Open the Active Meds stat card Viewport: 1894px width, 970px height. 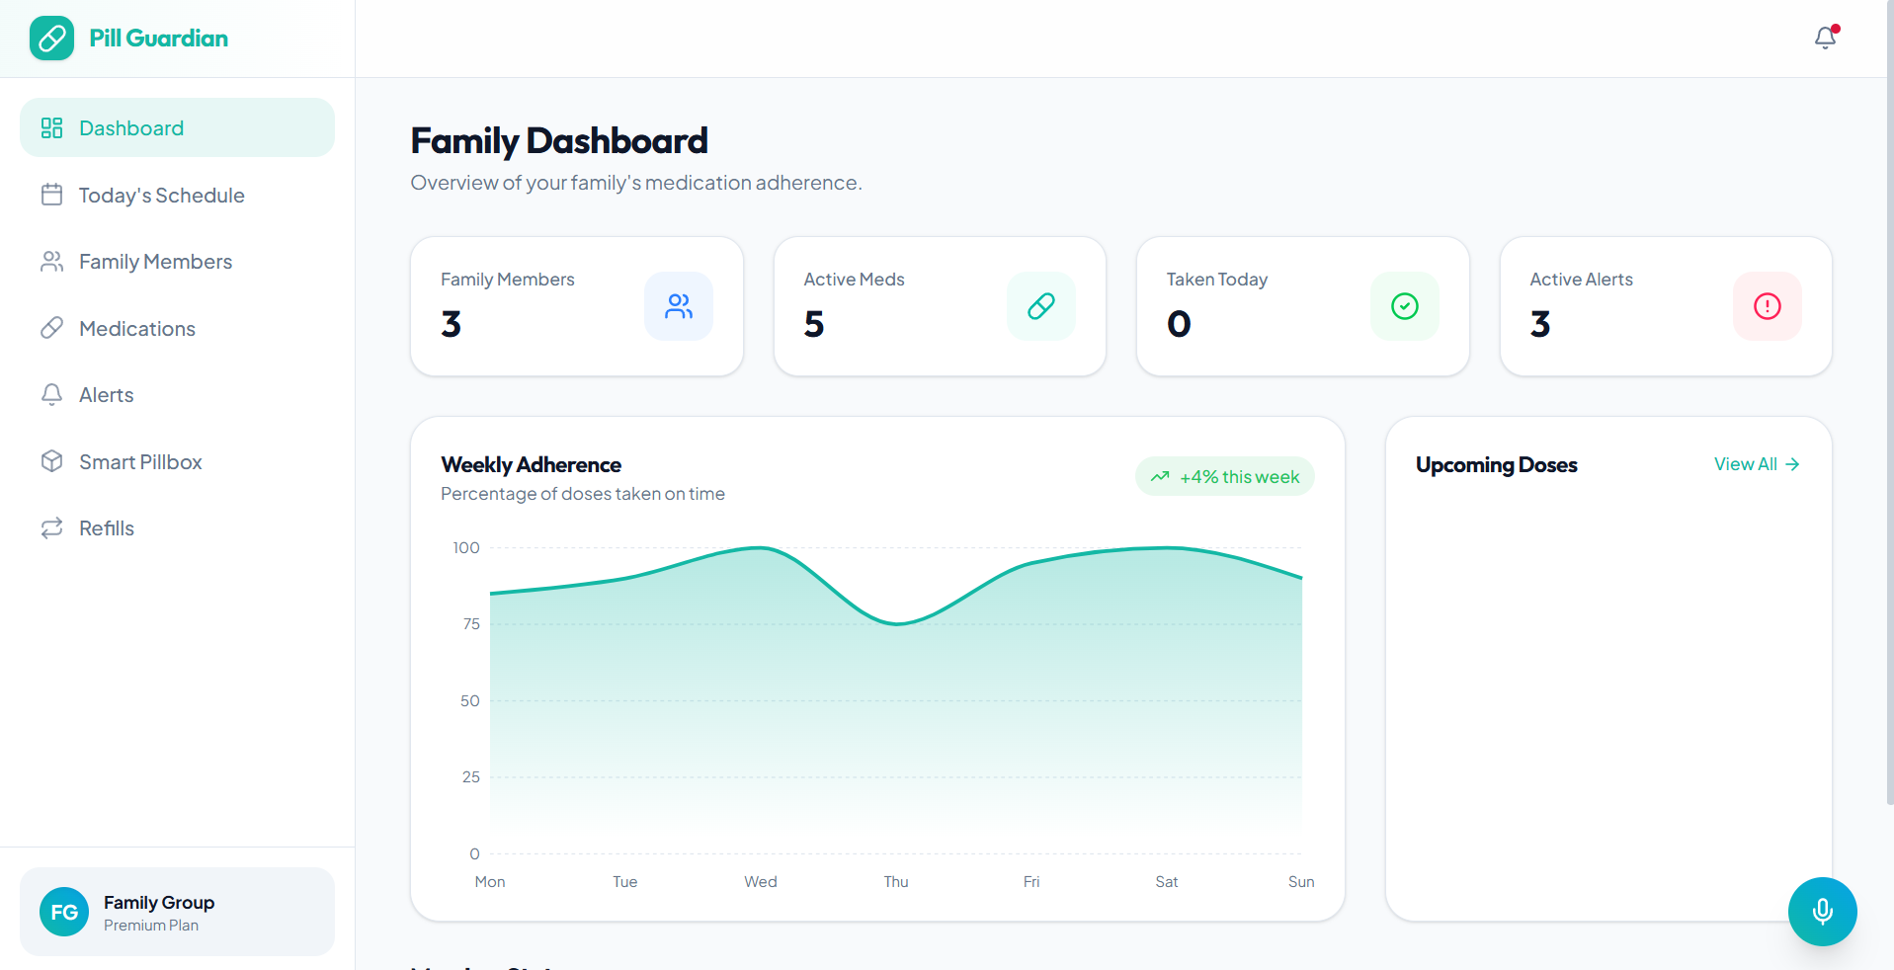(x=940, y=306)
